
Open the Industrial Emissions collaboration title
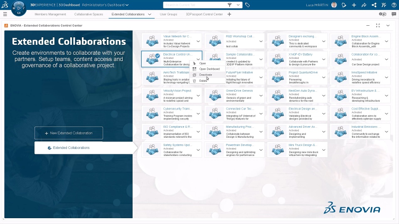[x=366, y=127]
